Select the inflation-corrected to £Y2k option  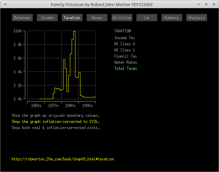point(56,122)
